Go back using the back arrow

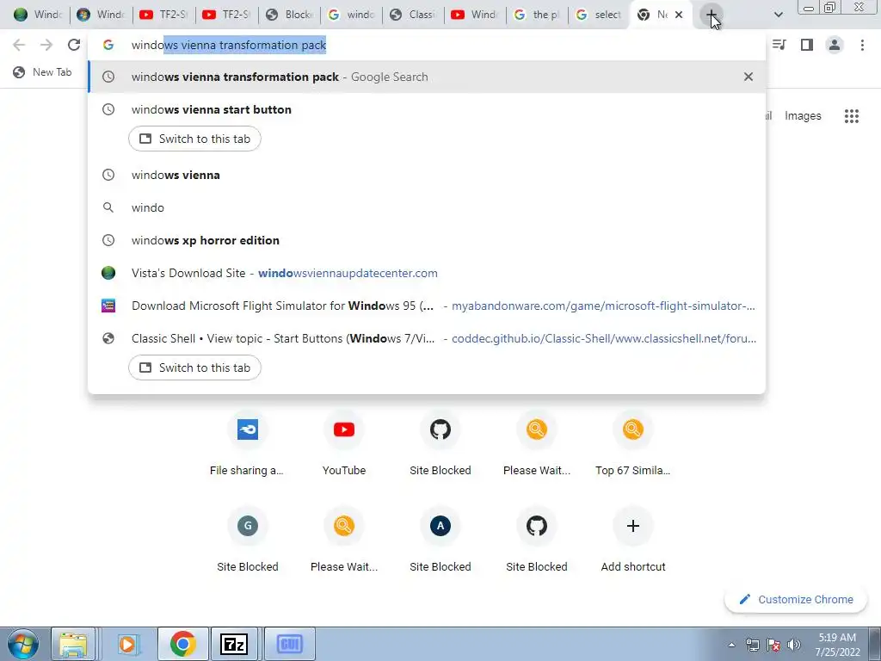19,45
